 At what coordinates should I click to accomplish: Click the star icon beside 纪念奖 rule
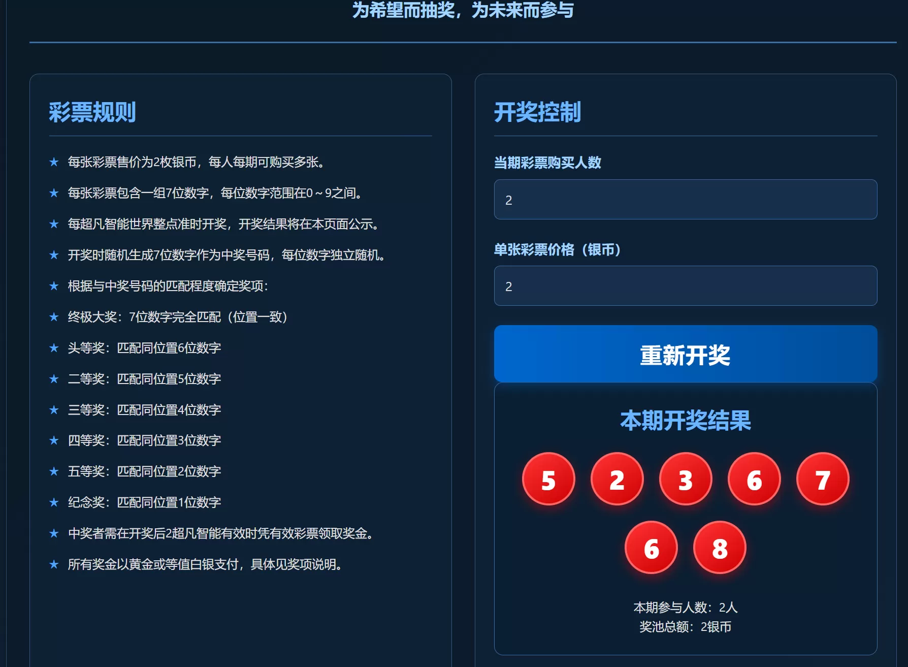(x=53, y=502)
